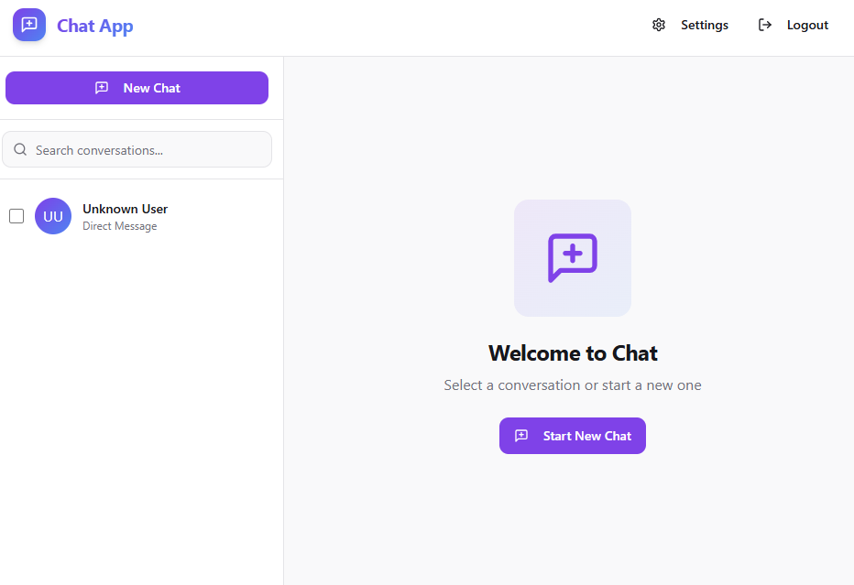Click the large chat-plus welcome icon
854x585 pixels.
click(573, 258)
